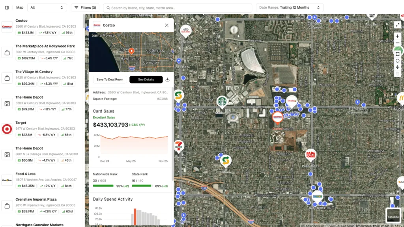Open the Date Range Trailing 12 Months dropdown
The image size is (404, 227).
(290, 7)
